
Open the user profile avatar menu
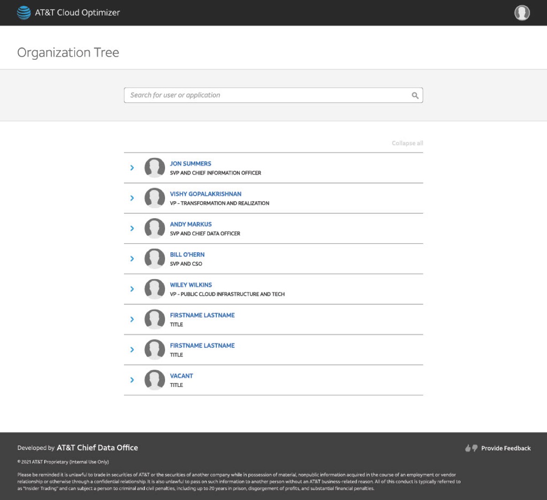pyautogui.click(x=522, y=13)
